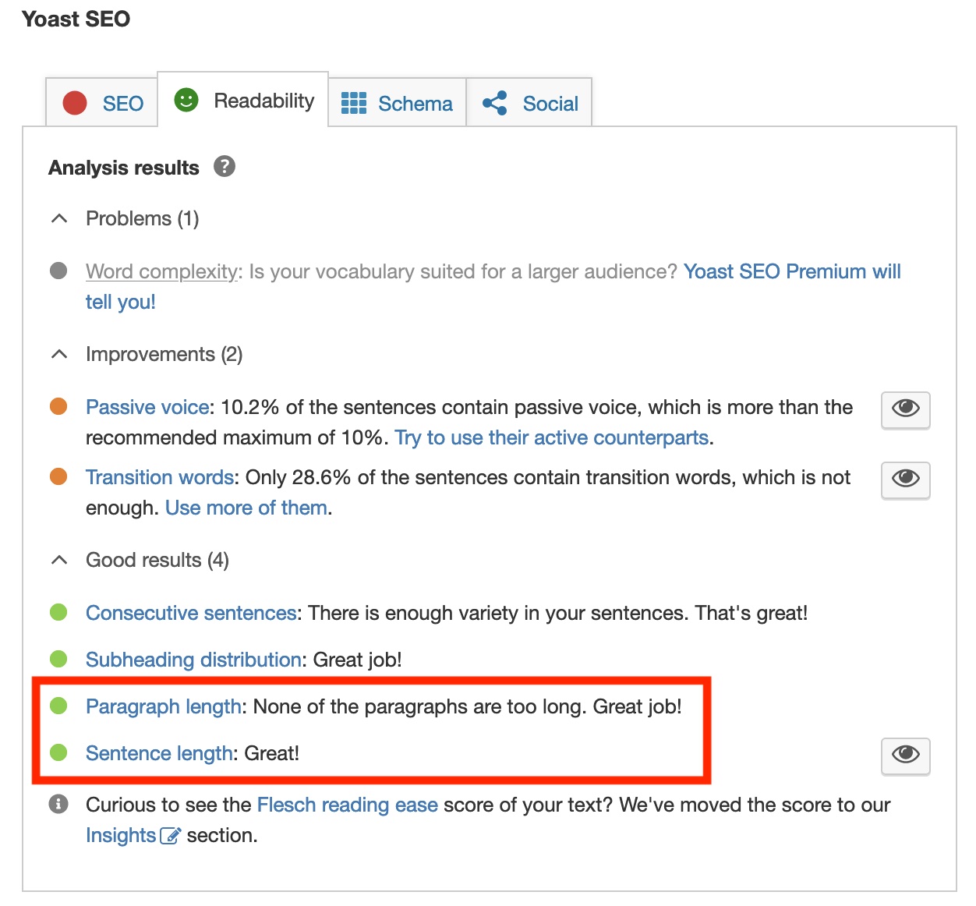
Task: Open the Social tab
Action: [x=531, y=103]
